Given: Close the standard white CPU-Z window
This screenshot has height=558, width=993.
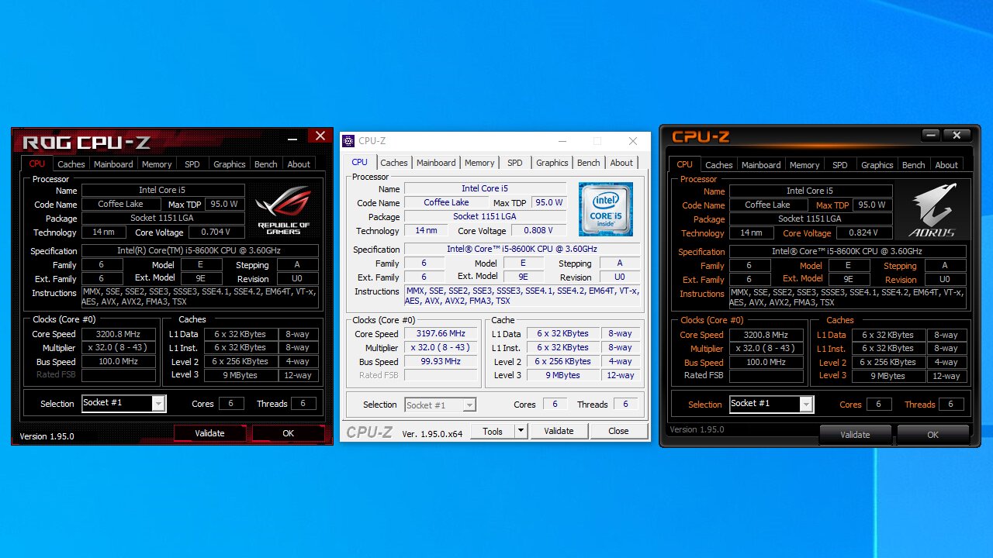Looking at the screenshot, I should (x=633, y=141).
